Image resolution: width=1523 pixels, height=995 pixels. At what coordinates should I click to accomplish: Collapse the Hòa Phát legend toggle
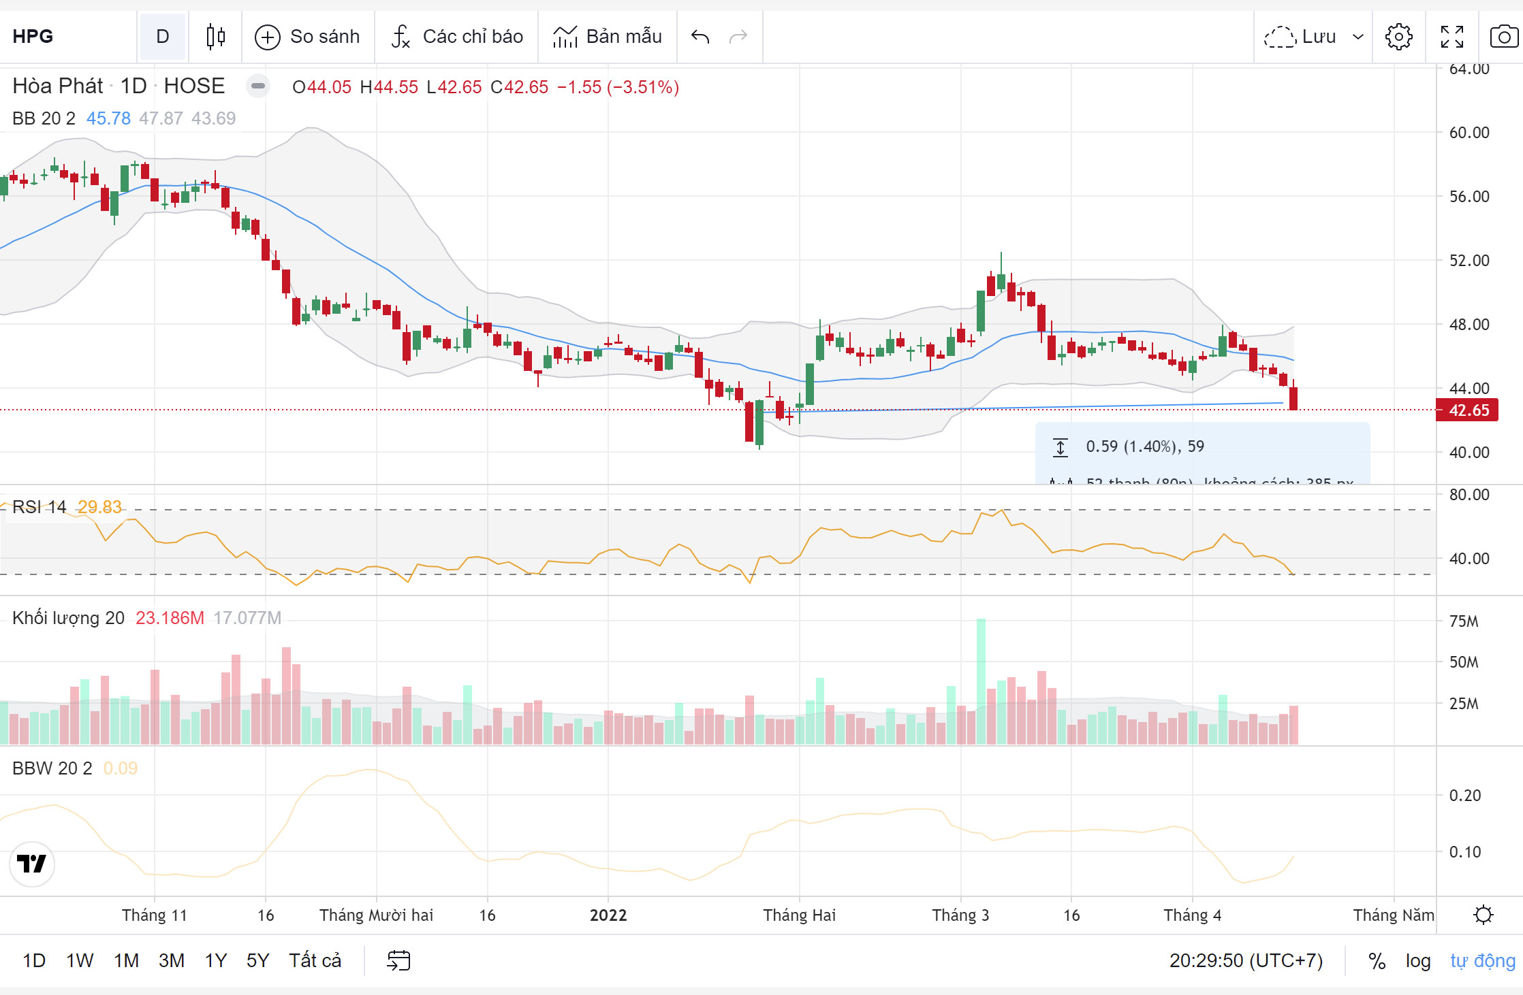(x=258, y=86)
